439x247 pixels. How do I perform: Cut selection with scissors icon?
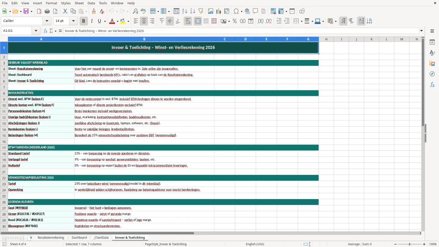[x=65, y=11]
